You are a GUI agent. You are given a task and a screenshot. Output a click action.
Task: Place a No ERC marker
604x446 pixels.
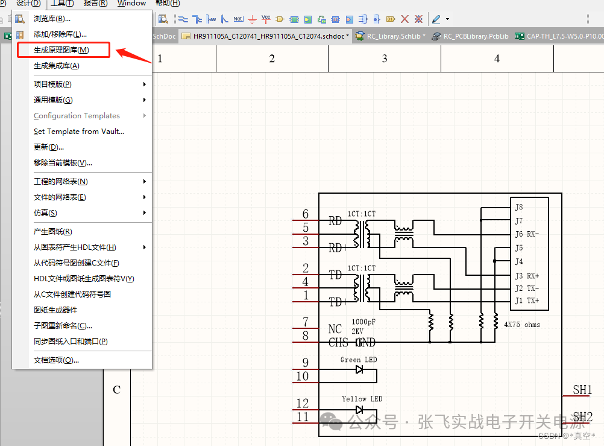404,19
